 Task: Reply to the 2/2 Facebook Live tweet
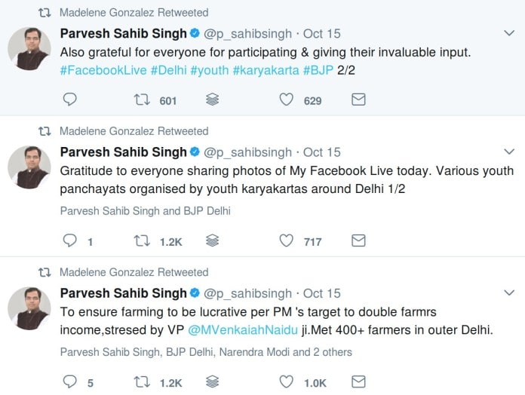click(x=69, y=100)
